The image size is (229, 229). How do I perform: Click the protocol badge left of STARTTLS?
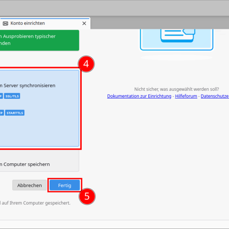(x=1, y=113)
